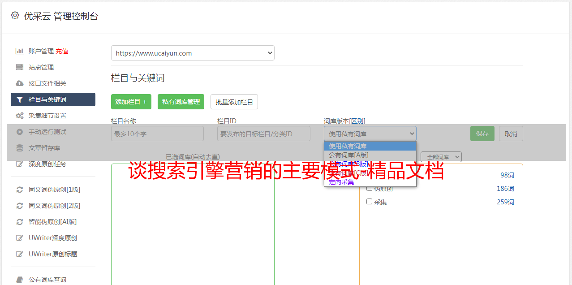Select 使用私有词库 option in the list
The image size is (572, 285).
[x=370, y=146]
